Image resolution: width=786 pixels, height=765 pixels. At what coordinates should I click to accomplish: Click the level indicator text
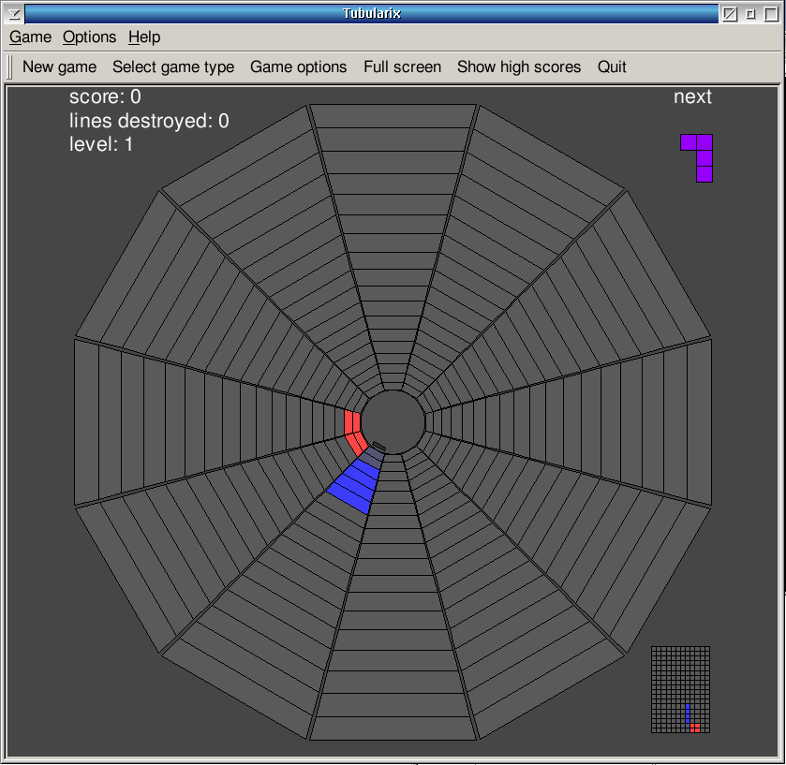101,145
